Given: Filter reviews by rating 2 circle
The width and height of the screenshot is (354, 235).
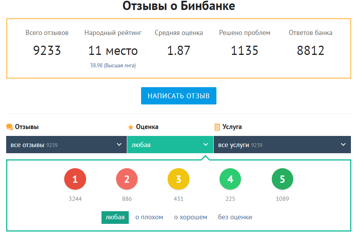Looking at the screenshot, I should point(127,179).
